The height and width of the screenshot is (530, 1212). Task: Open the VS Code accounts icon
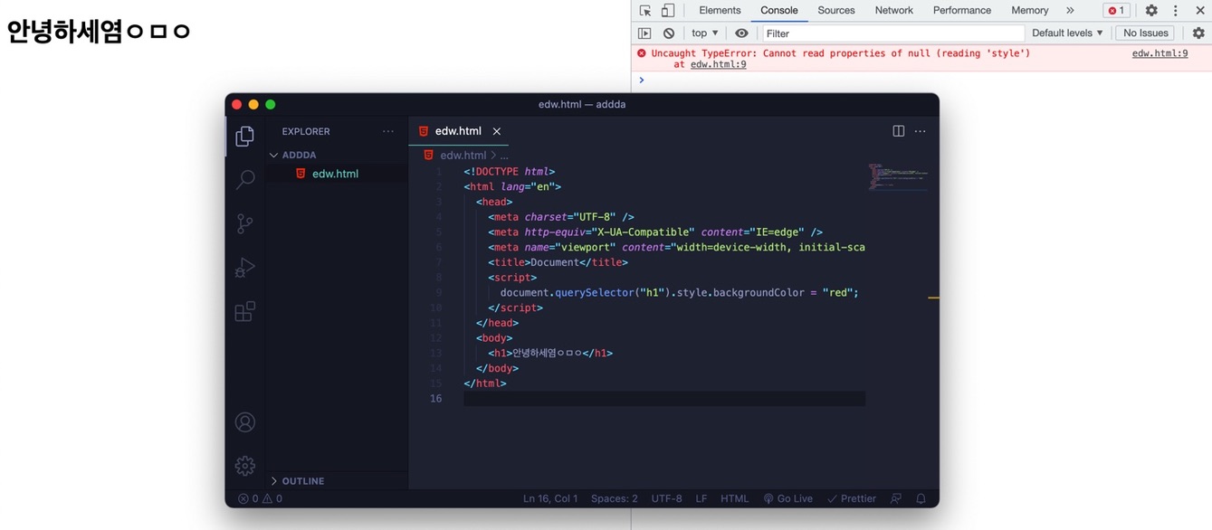244,421
